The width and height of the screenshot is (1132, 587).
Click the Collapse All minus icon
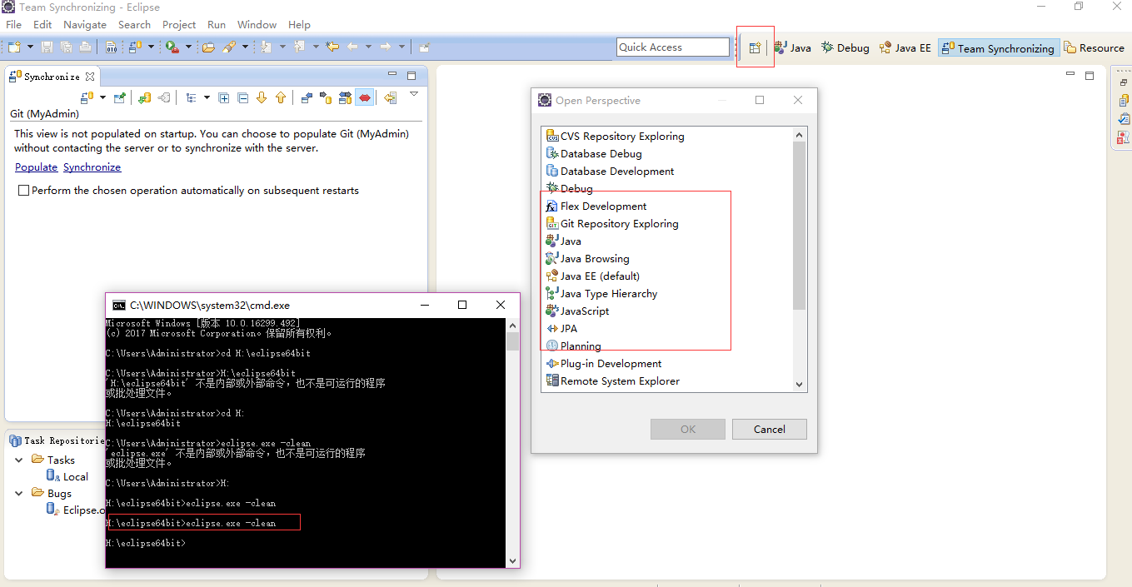[243, 98]
